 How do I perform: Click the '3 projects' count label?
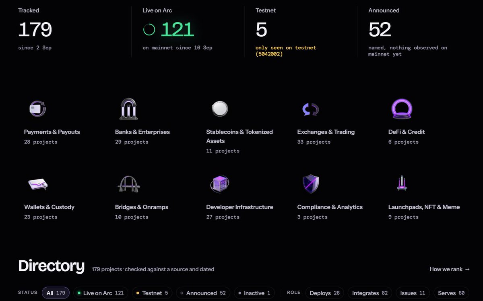coord(312,217)
